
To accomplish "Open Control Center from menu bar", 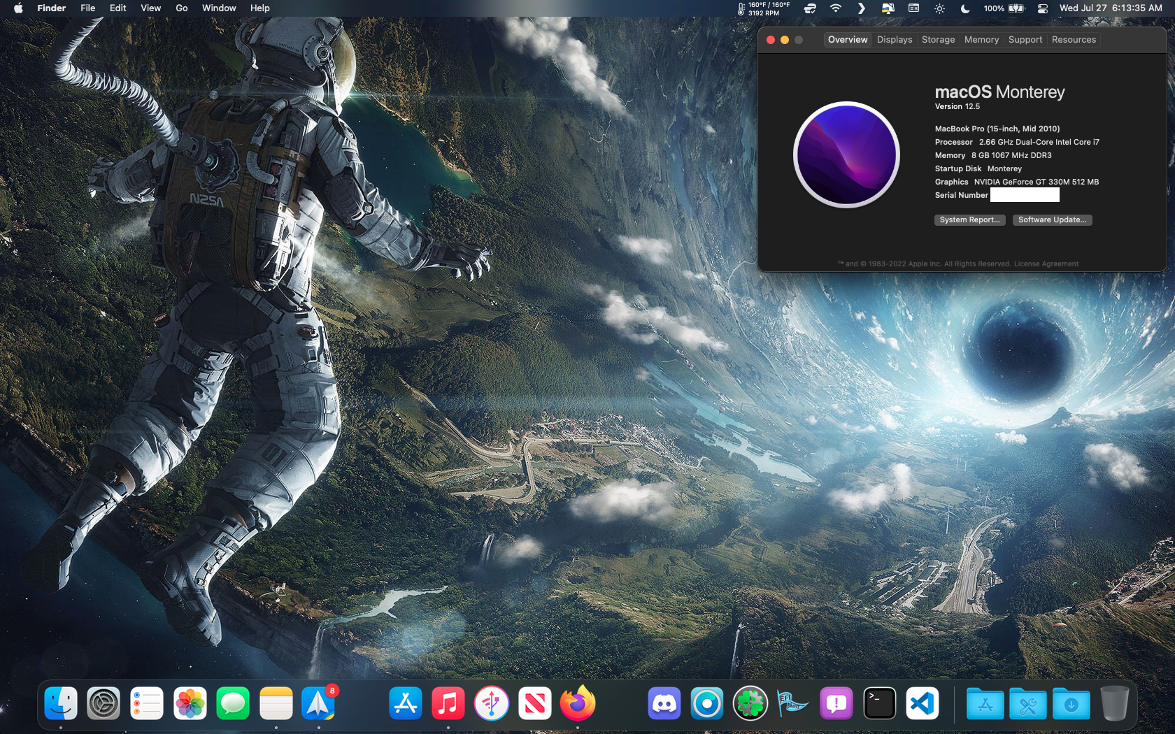I will [x=1042, y=8].
